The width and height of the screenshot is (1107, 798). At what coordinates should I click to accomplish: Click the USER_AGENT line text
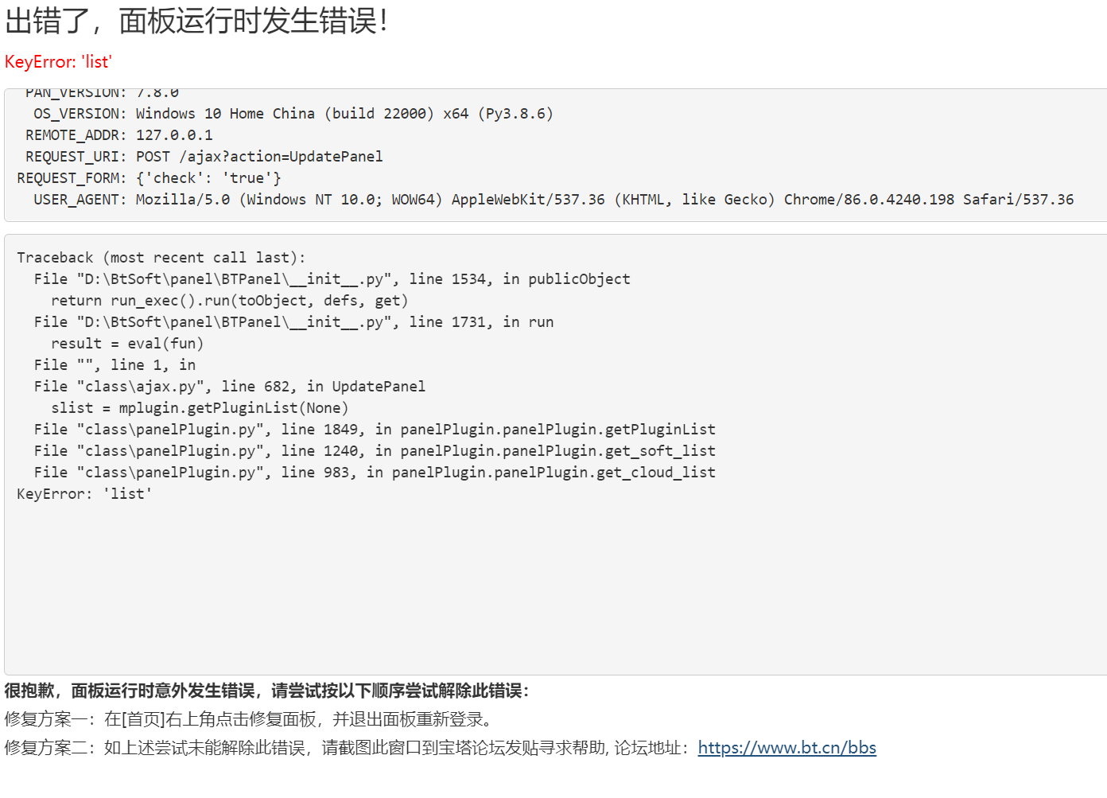(x=553, y=200)
